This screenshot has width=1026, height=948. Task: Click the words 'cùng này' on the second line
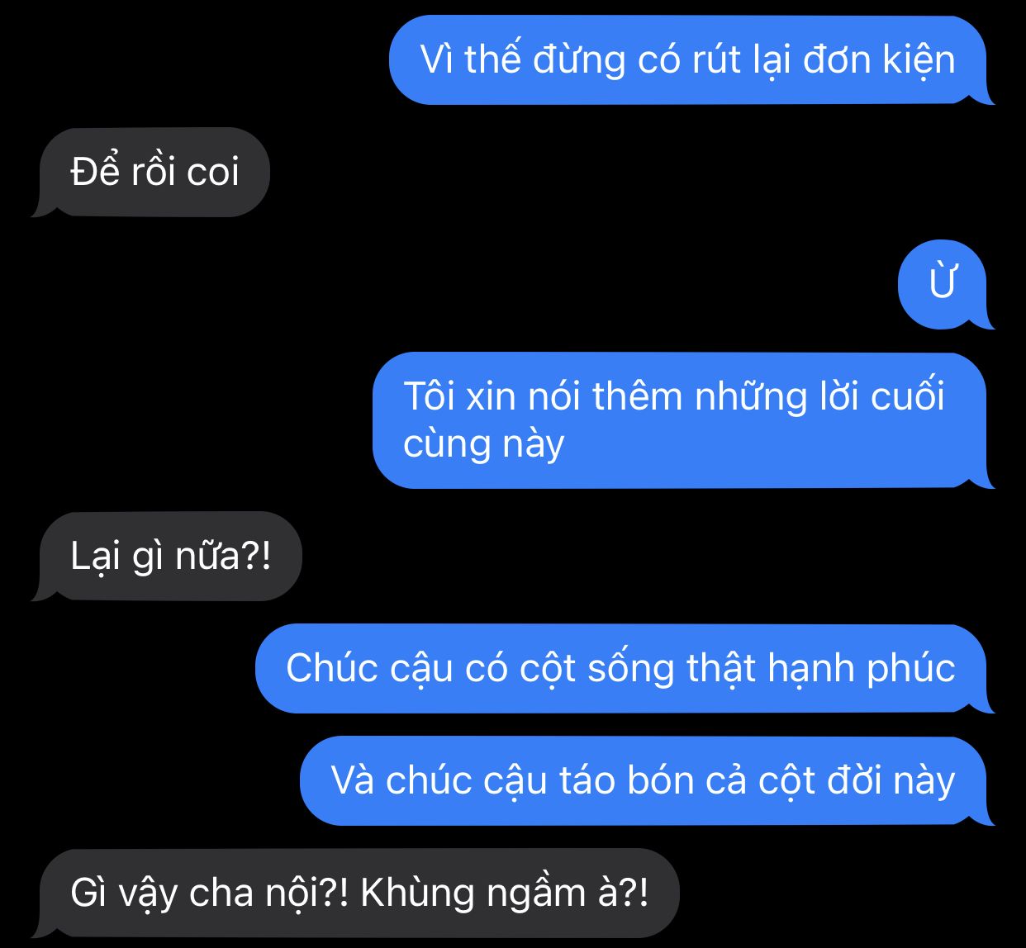click(484, 445)
